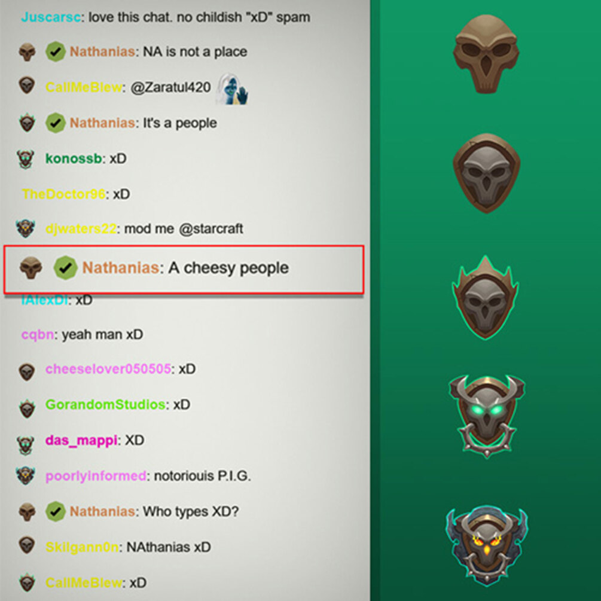Screen dimensions: 601x601
Task: Open Juscarsc's username profile
Action: pyautogui.click(x=51, y=17)
